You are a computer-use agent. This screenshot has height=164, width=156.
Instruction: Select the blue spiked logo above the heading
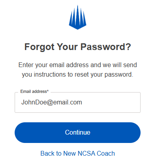pos(78,17)
